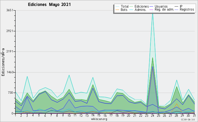The height and width of the screenshot is (122, 198).
Task: Click the y-axis label 2191
Action: click(x=10, y=51)
